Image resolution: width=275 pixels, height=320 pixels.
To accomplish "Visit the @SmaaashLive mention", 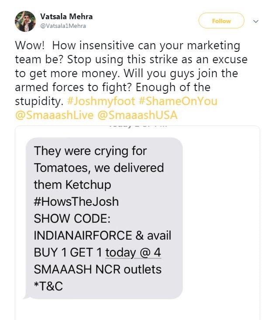I will [54, 115].
